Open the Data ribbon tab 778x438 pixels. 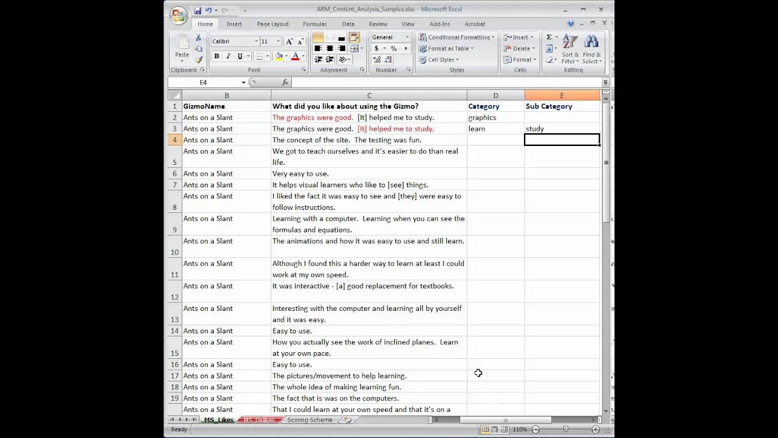(348, 24)
